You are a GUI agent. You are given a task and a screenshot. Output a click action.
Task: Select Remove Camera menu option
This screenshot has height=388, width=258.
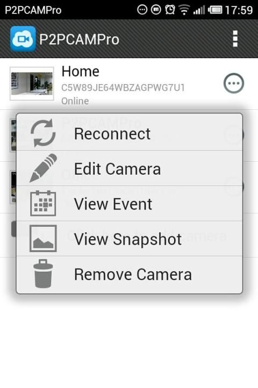point(130,274)
